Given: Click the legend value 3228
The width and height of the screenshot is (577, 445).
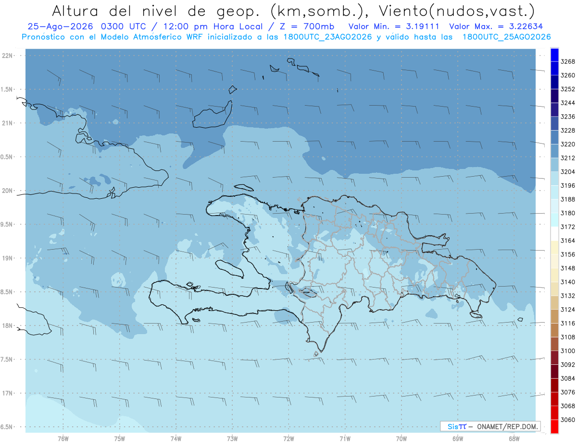Looking at the screenshot, I should (568, 130).
